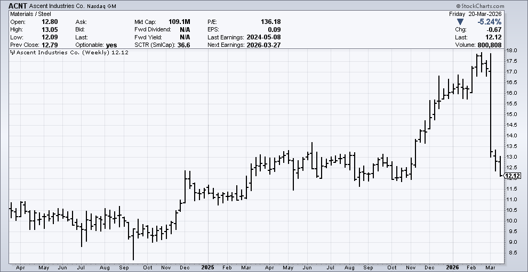This screenshot has height=272, width=528.
Task: Click the Open value 12.80
Action: [50, 22]
